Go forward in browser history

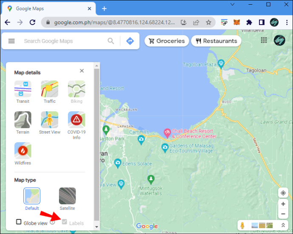[20, 23]
